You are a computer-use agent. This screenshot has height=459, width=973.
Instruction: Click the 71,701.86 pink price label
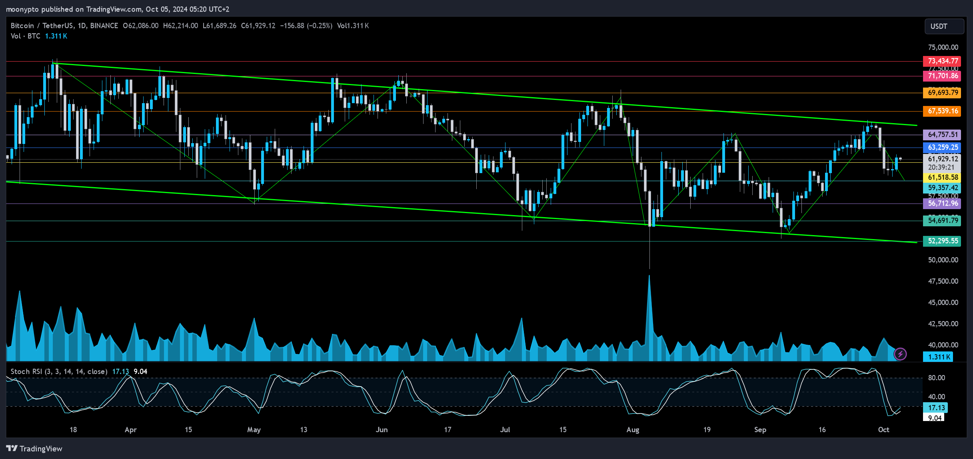(x=942, y=76)
